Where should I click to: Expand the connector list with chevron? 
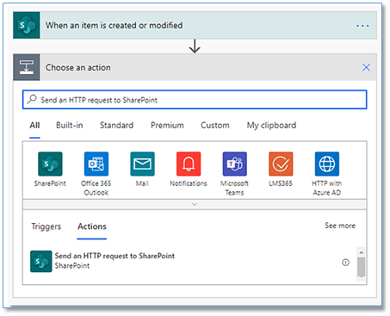tap(195, 204)
